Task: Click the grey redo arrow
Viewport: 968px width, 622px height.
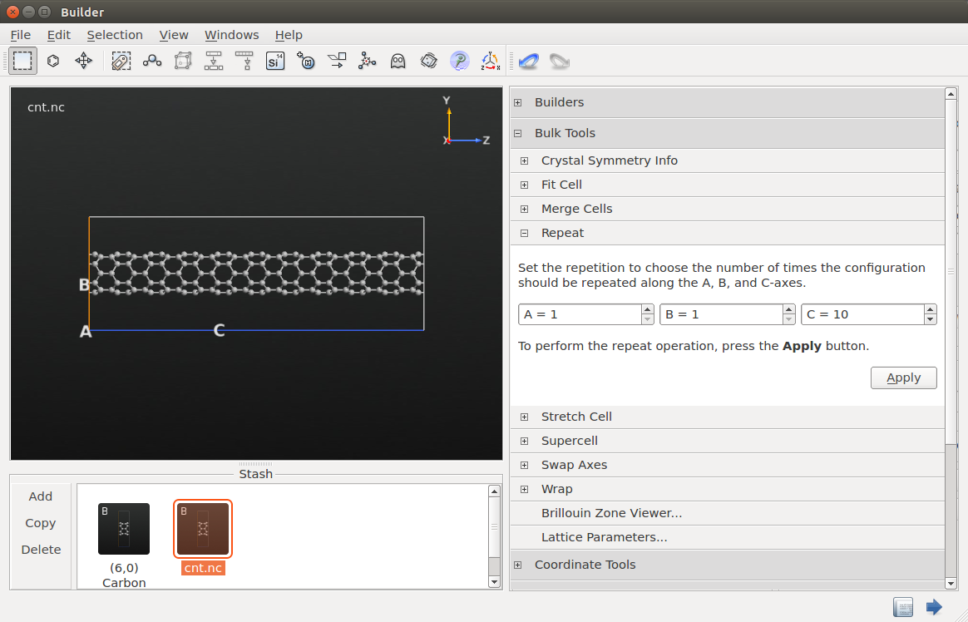Action: (x=560, y=61)
